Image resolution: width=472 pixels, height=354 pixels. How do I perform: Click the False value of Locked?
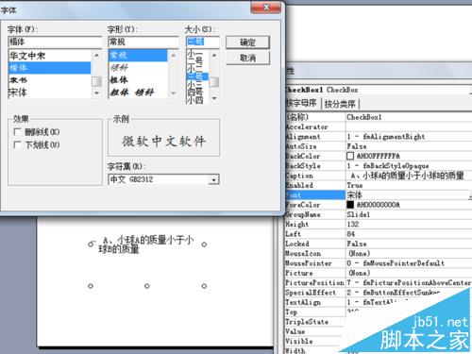(357, 244)
